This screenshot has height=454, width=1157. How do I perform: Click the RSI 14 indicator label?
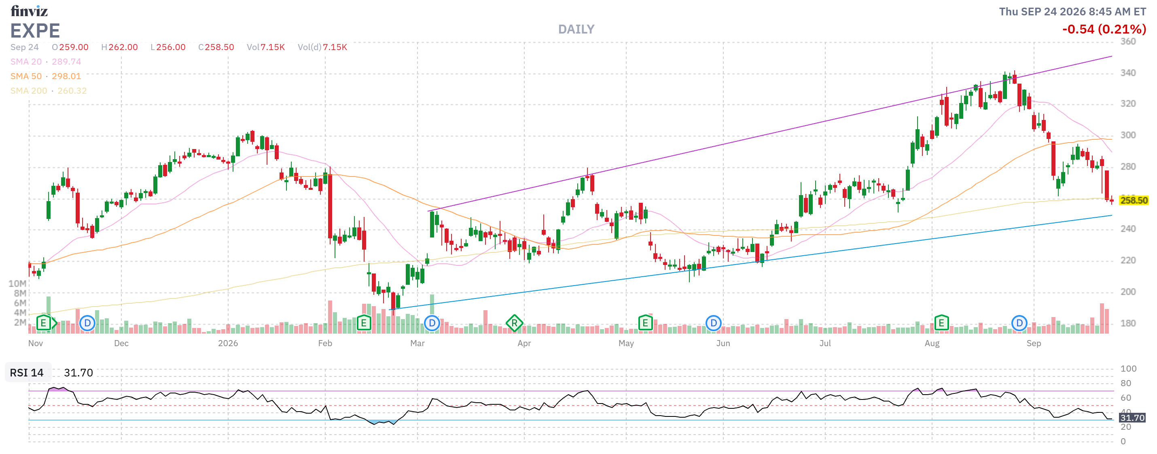(x=27, y=372)
